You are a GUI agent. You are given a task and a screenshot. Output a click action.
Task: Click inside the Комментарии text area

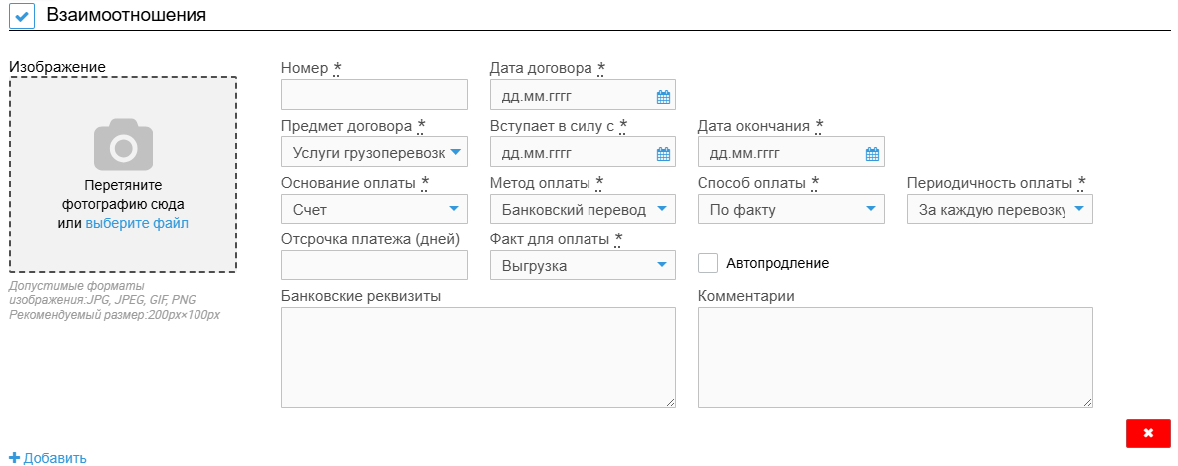[895, 357]
